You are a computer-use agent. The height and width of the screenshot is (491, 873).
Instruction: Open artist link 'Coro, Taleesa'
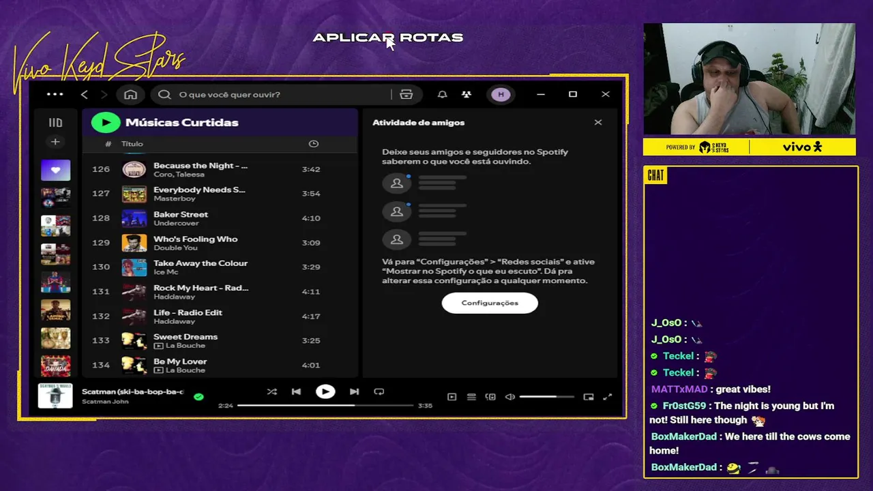[179, 175]
